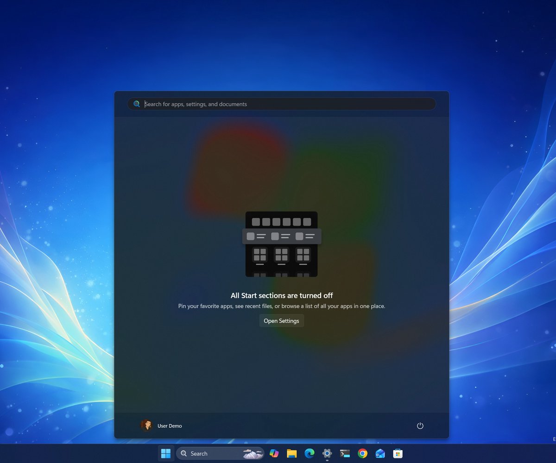Click 'All Start sections are turned off' heading
This screenshot has height=463, width=556.
pyautogui.click(x=282, y=295)
